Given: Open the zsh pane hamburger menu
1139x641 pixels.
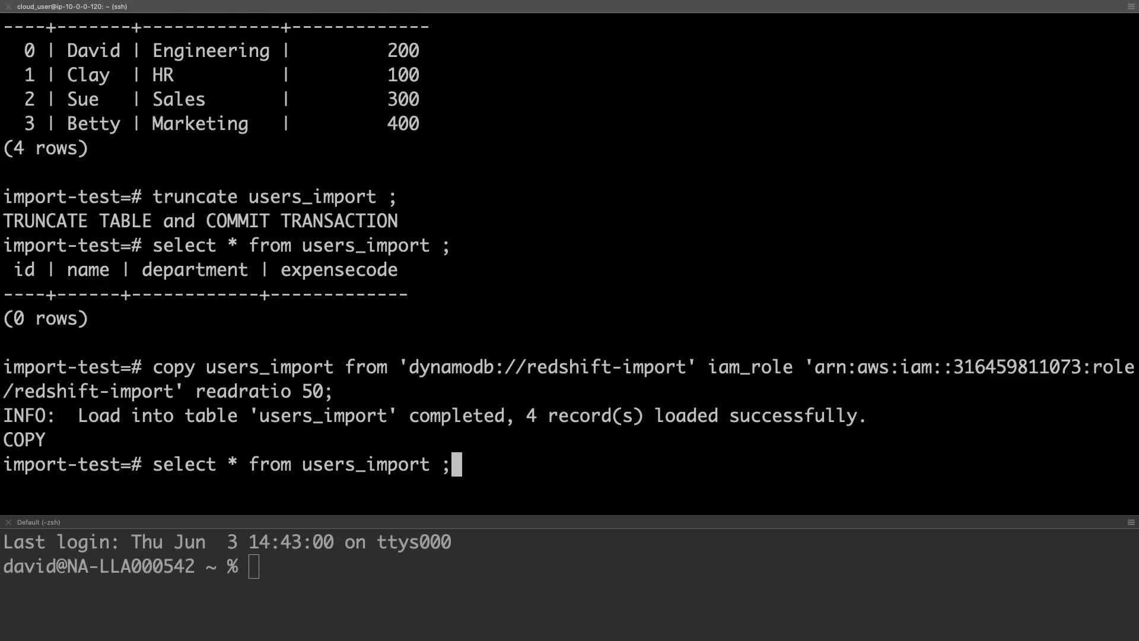Looking at the screenshot, I should click(x=1131, y=522).
